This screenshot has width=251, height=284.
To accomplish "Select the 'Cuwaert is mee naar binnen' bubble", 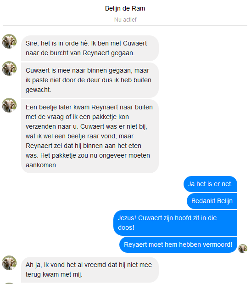I will pyautogui.click(x=90, y=80).
